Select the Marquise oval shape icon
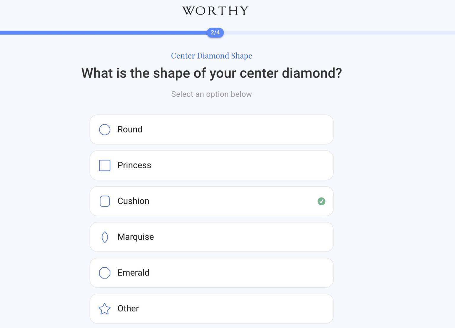Screen dimensions: 455x328 104,237
